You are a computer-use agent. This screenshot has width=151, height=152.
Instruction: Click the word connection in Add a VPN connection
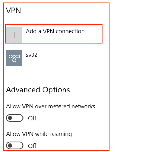(70, 31)
